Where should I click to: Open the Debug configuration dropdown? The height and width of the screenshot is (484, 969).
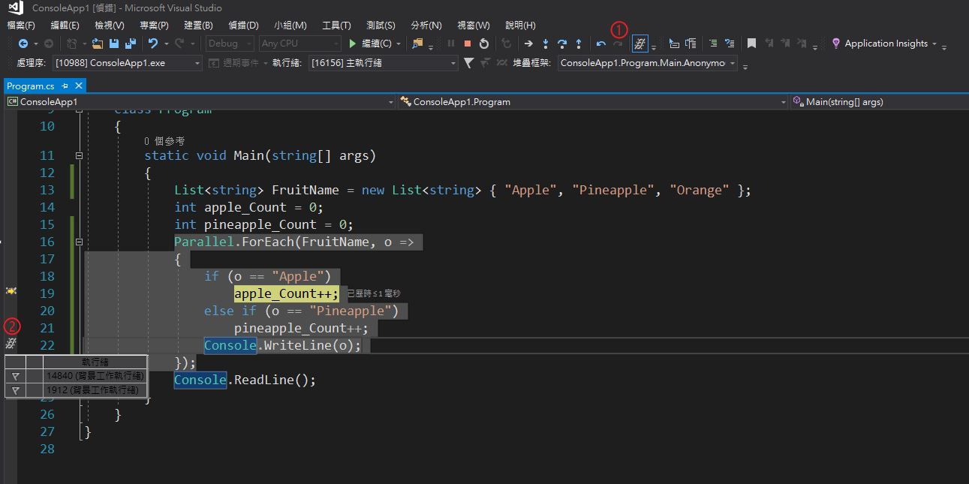[230, 44]
